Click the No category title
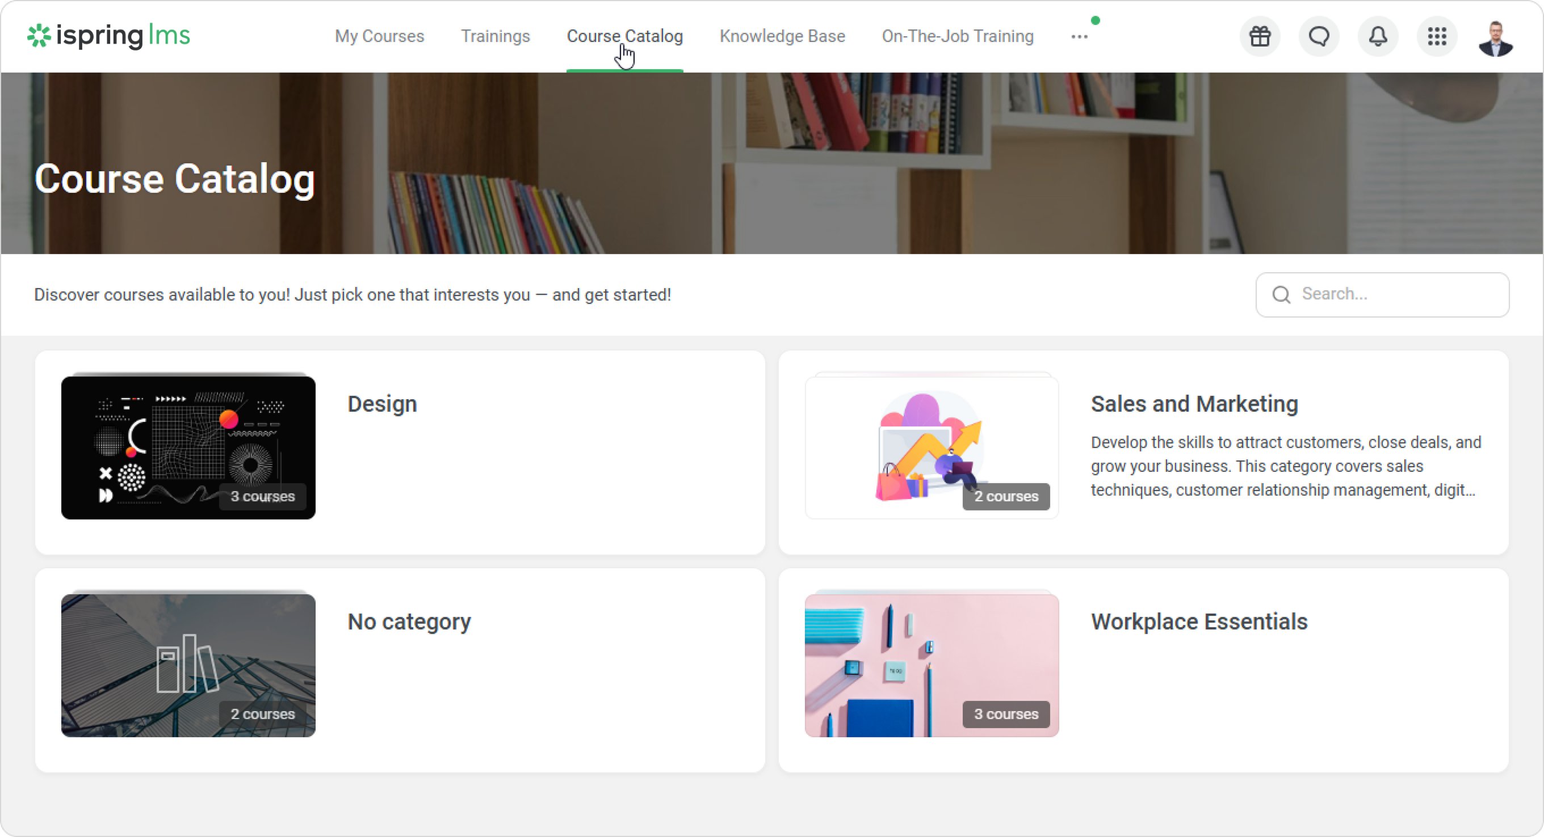Screen dimensions: 1544x837 tap(409, 622)
